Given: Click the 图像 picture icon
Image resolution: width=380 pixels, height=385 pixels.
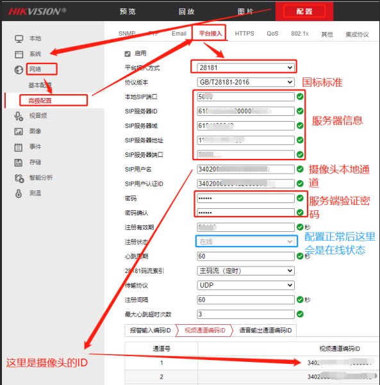Looking at the screenshot, I should [x=19, y=131].
